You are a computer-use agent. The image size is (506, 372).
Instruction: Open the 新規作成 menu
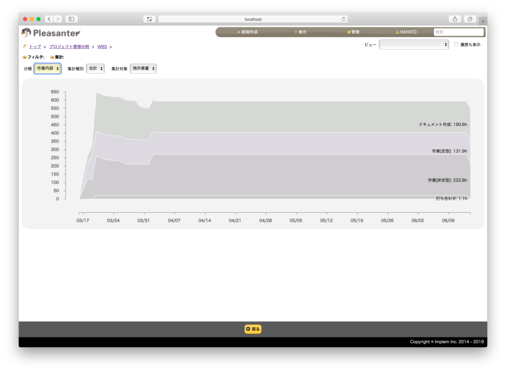(248, 32)
